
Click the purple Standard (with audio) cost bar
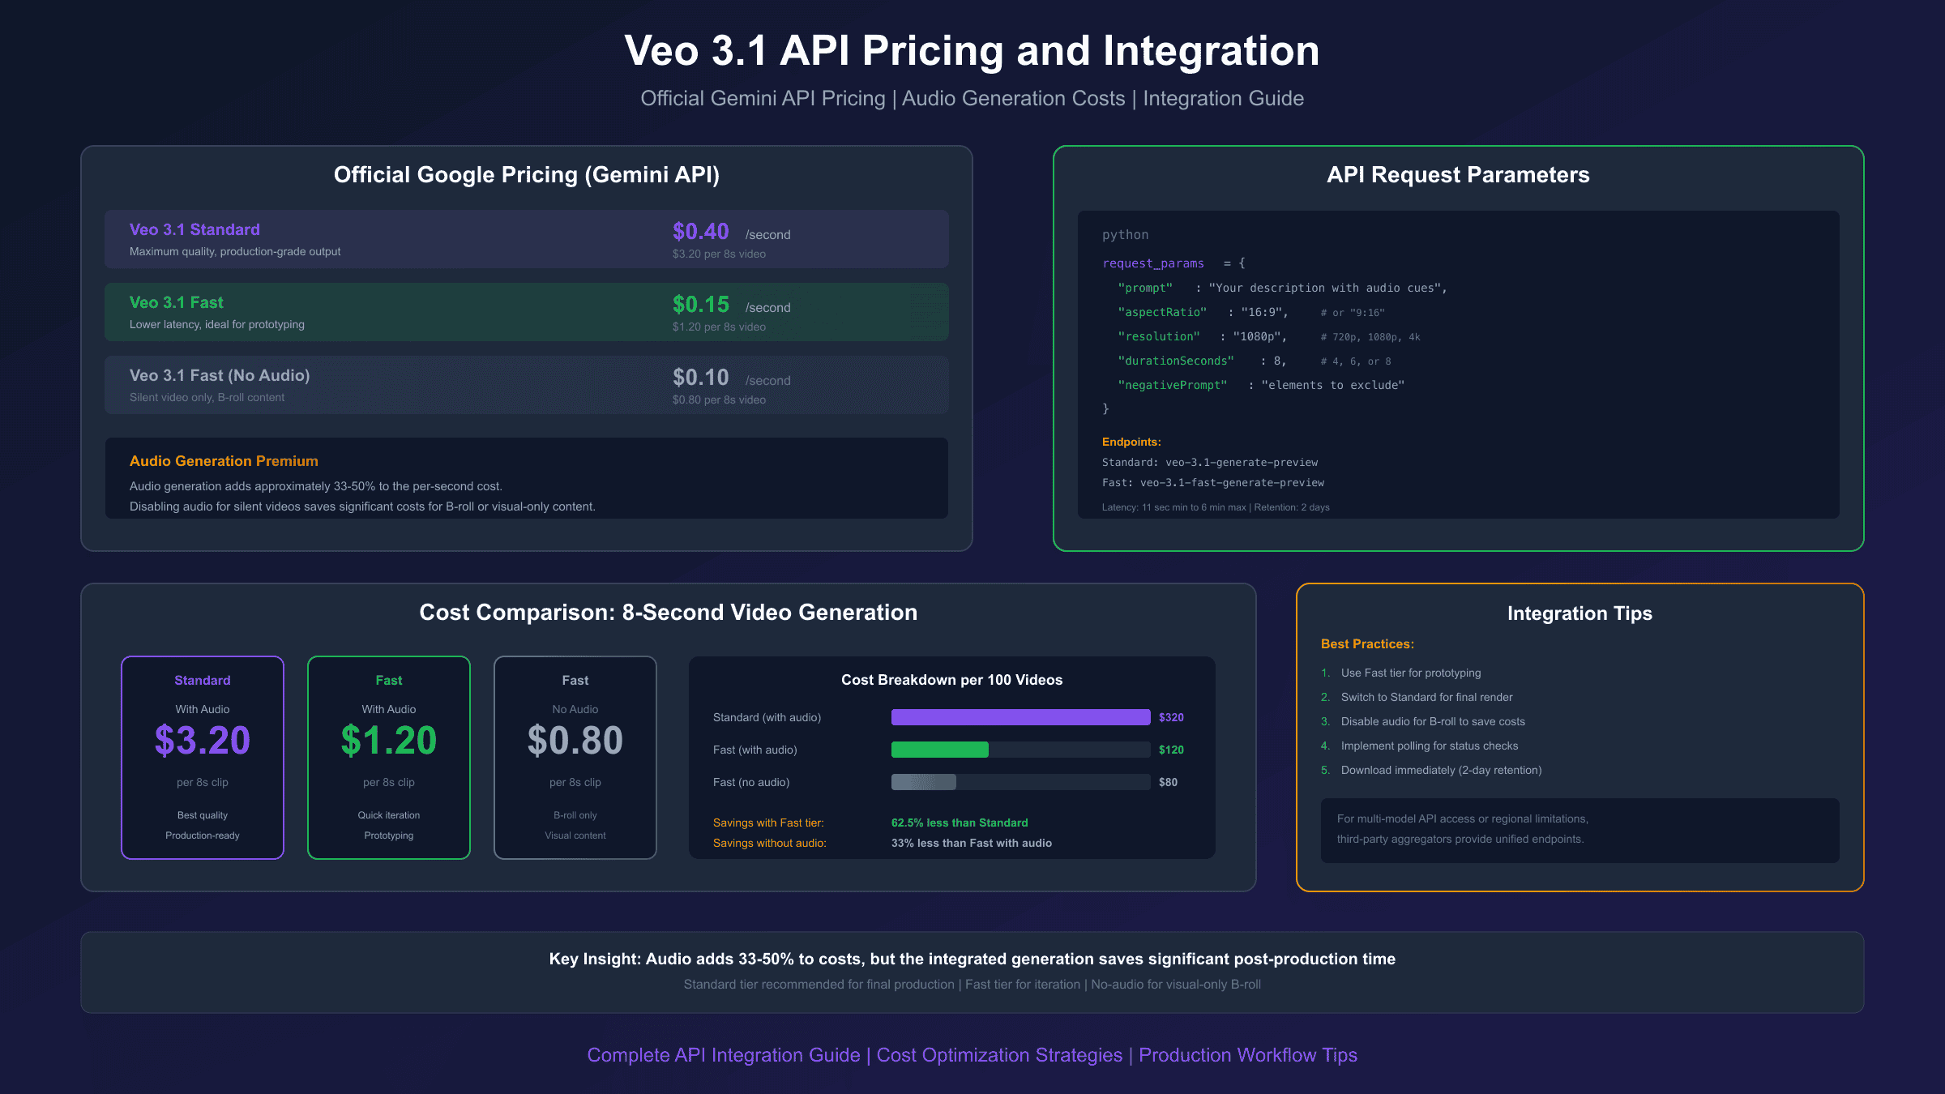tap(1020, 717)
